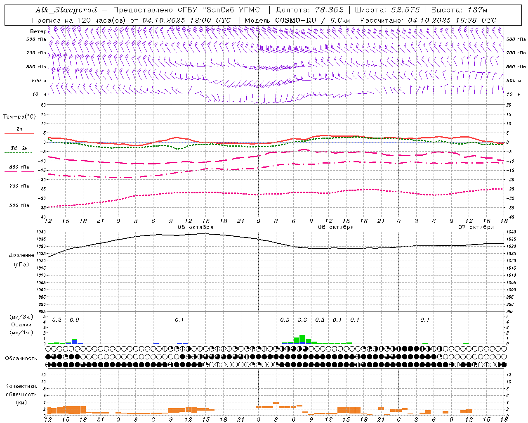Click the dash-dot line sample under 700 гПа legend

tap(19, 191)
